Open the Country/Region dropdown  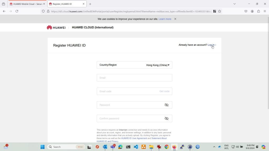(x=134, y=65)
